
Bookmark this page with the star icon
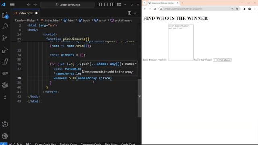point(237,9)
